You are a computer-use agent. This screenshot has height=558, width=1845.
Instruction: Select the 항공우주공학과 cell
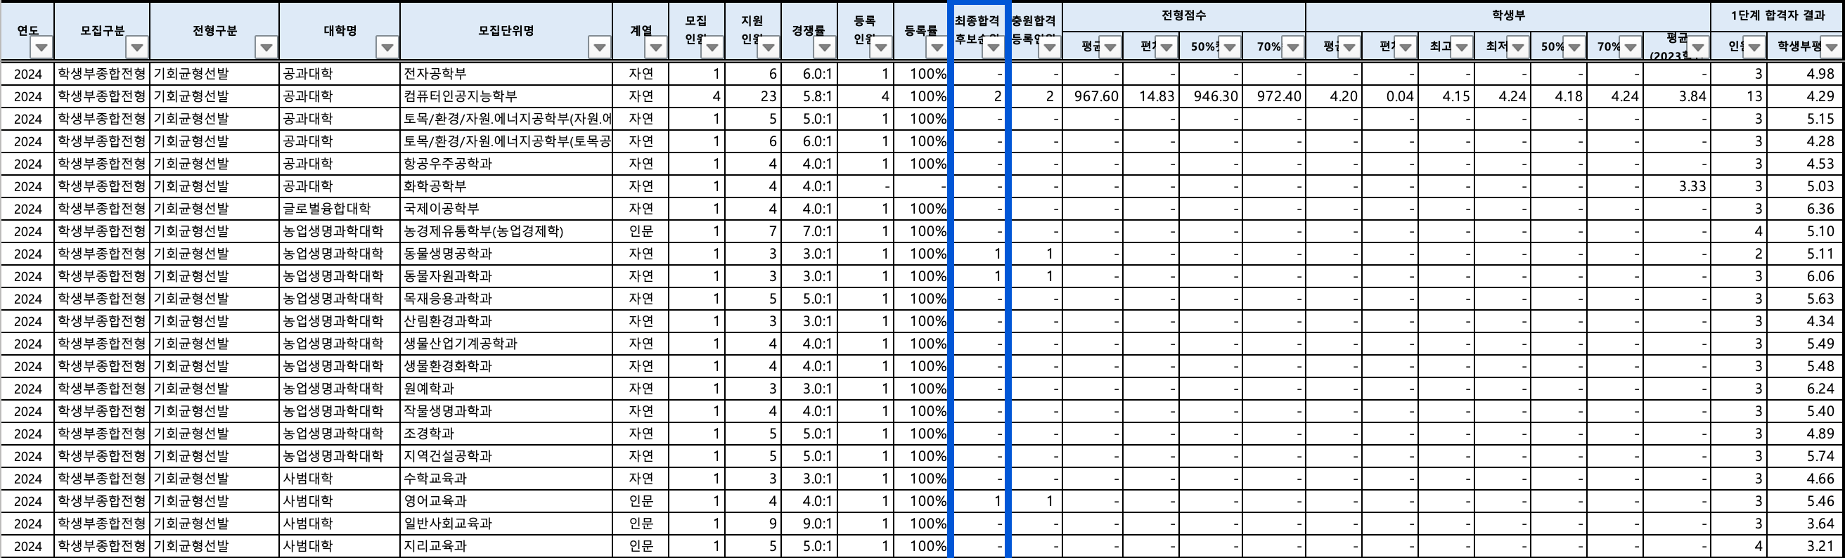pos(506,163)
